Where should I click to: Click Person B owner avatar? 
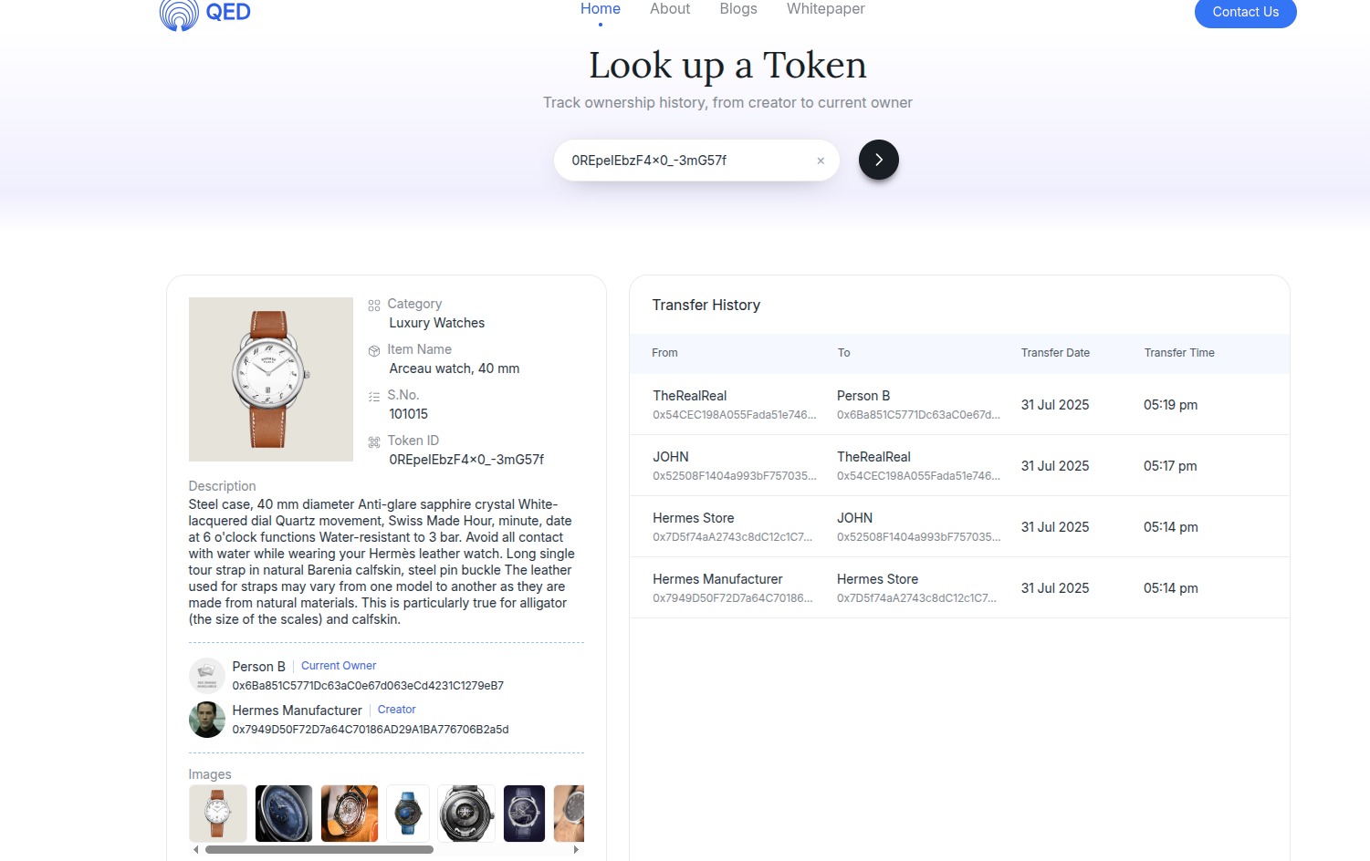(207, 676)
